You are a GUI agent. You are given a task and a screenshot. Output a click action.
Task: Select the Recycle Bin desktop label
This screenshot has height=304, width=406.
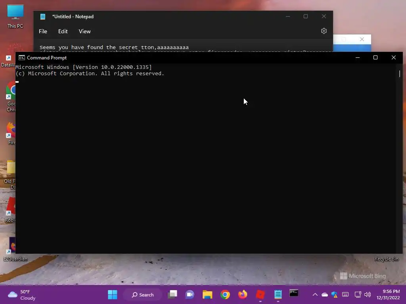pyautogui.click(x=386, y=259)
